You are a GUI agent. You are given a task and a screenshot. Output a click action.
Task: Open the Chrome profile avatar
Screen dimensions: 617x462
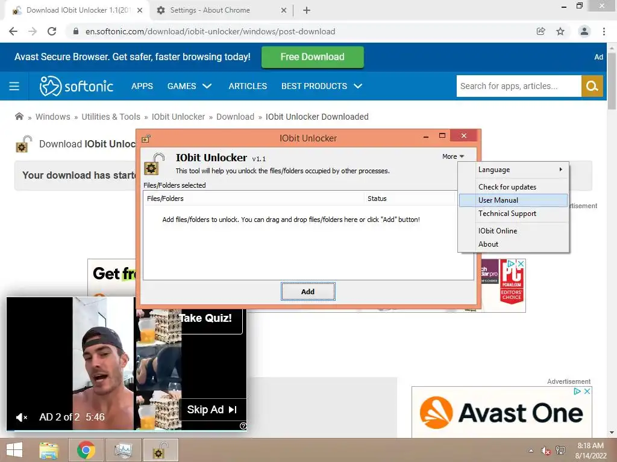pyautogui.click(x=584, y=31)
